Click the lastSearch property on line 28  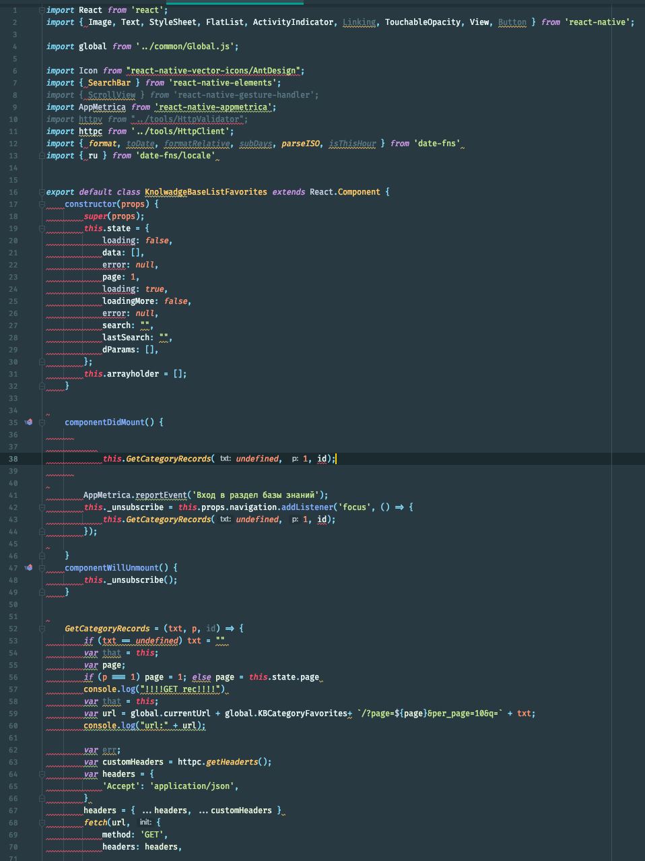[x=126, y=338]
